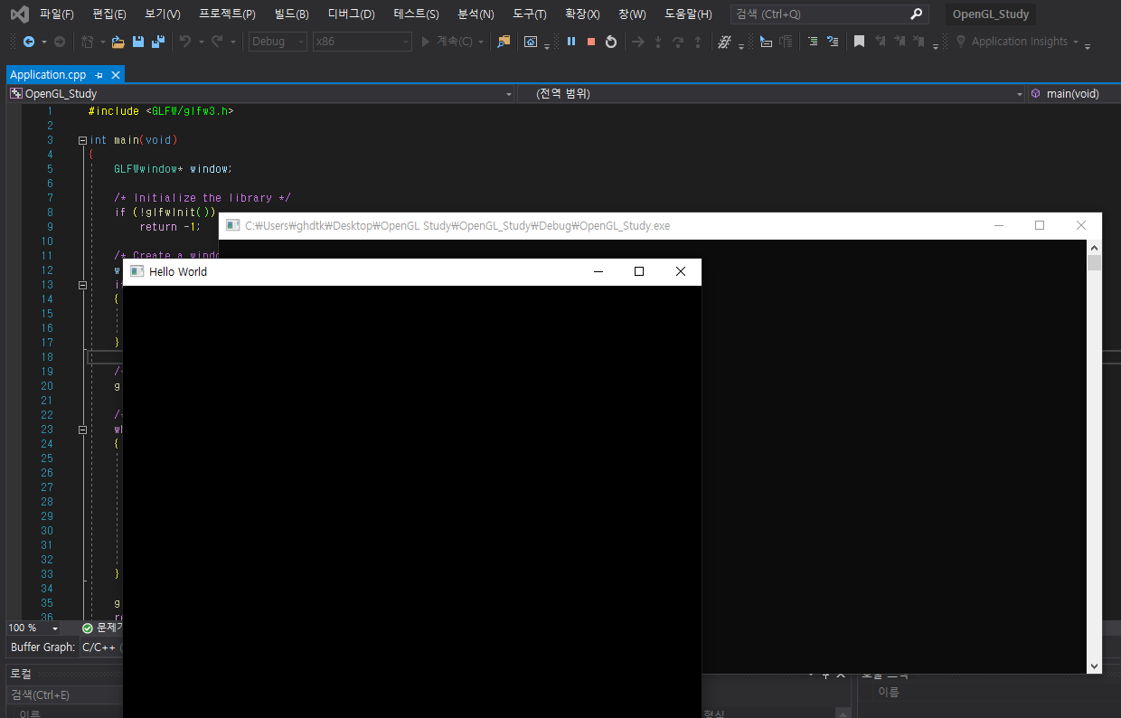Go to the previous bookmark icon
The width and height of the screenshot is (1121, 718).
pos(879,42)
